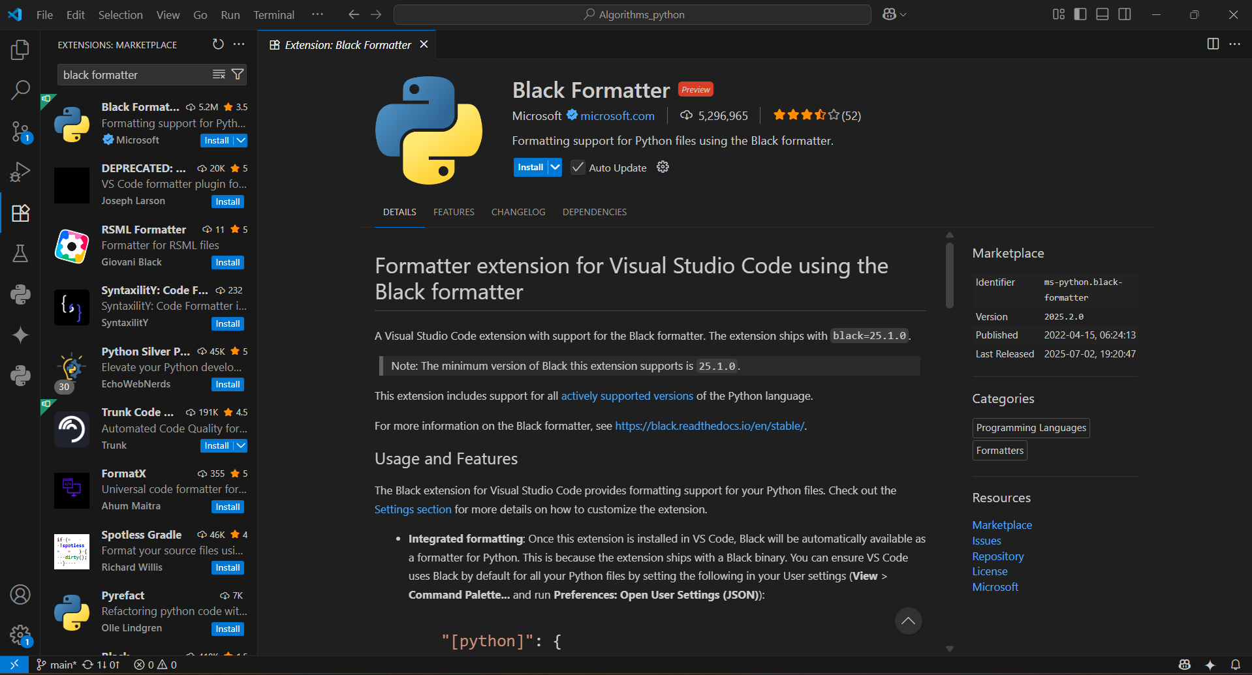The image size is (1252, 675).
Task: Open Accounts icon in activity bar
Action: tap(20, 594)
